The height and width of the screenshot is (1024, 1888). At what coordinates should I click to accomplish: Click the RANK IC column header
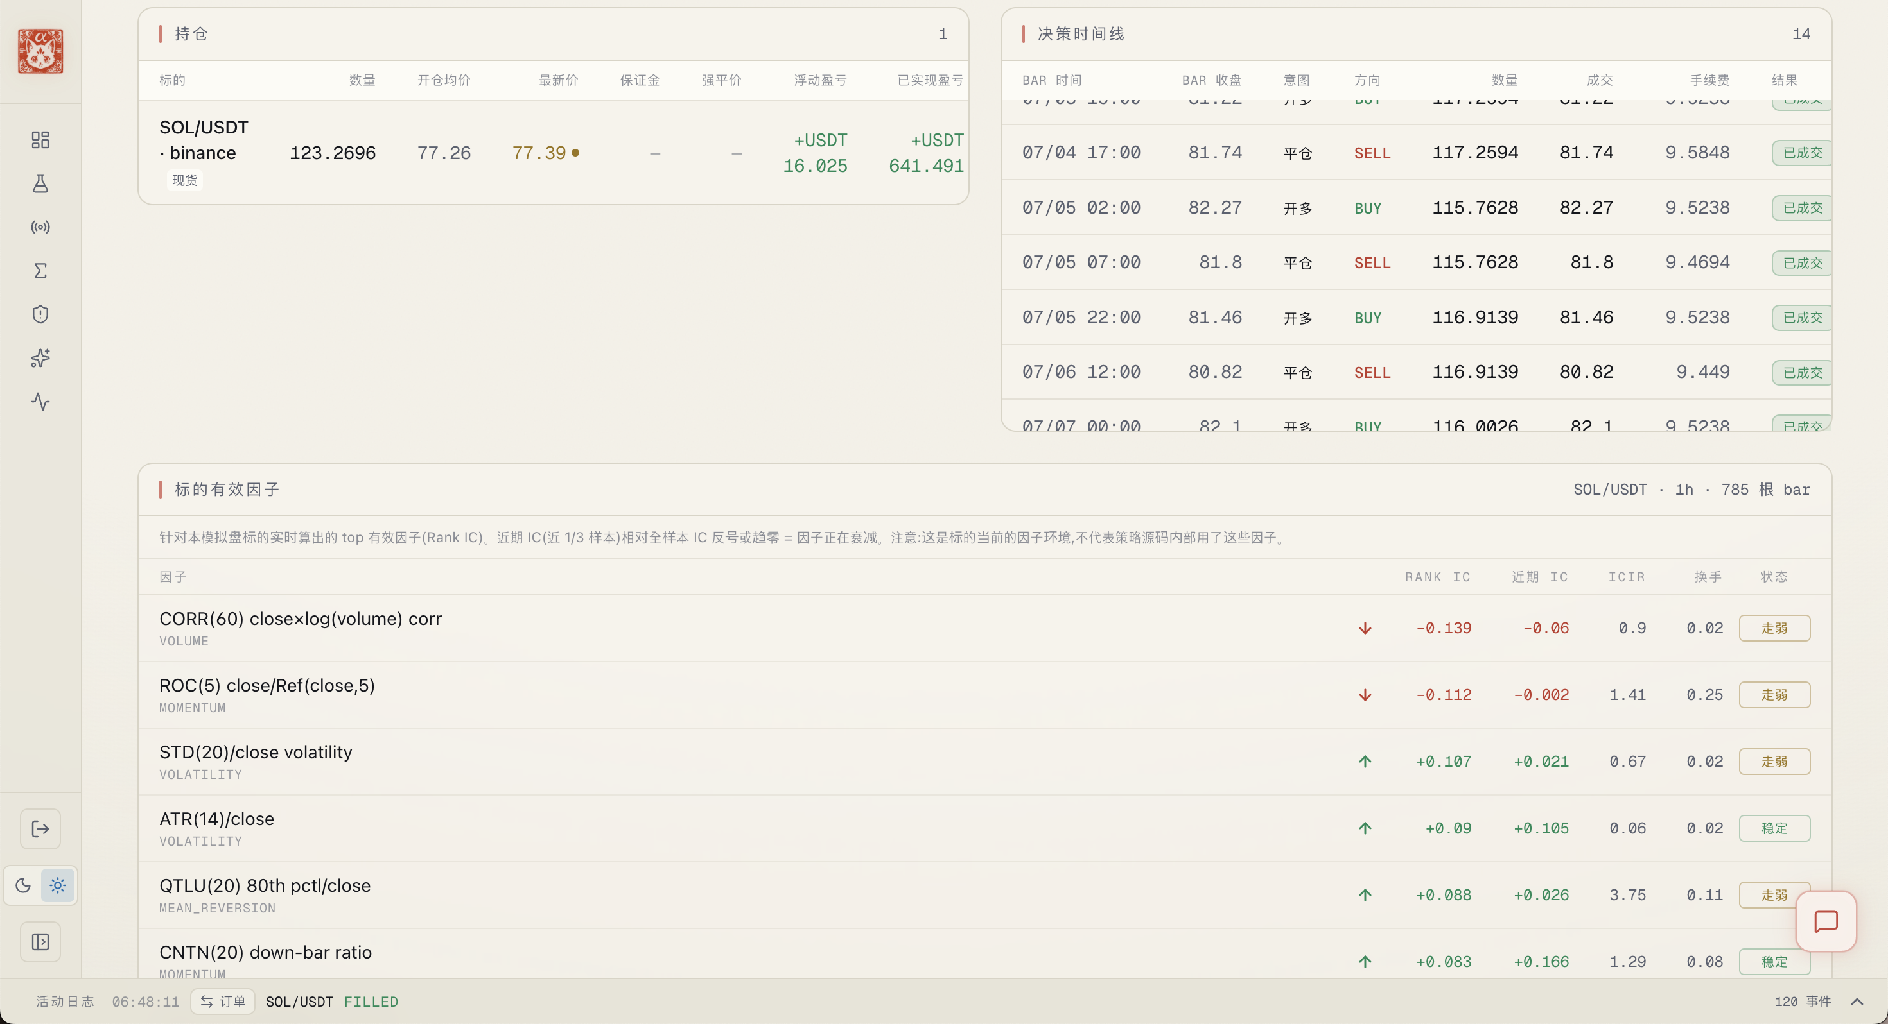1437,577
